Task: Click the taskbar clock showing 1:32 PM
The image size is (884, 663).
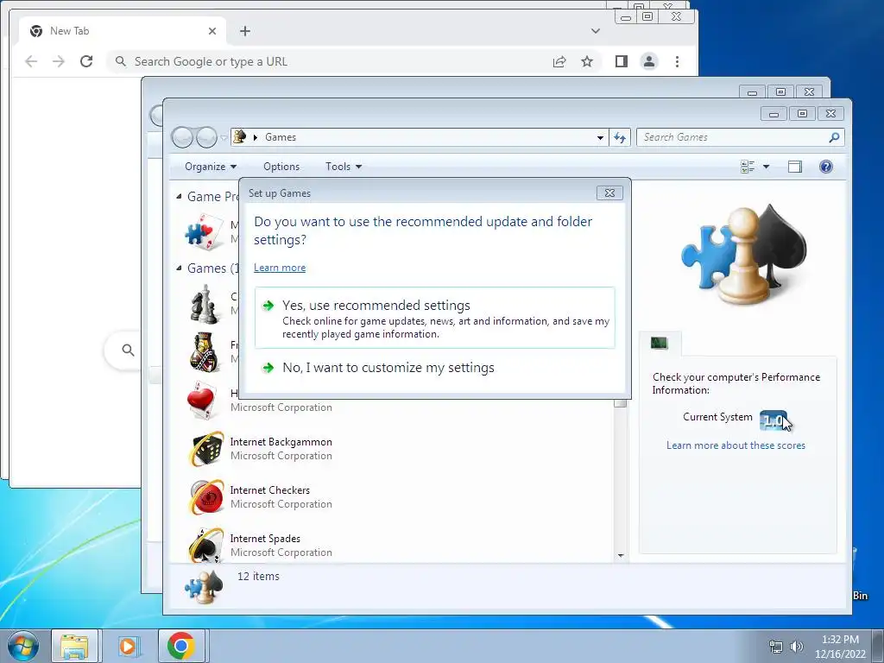Action: 840,646
